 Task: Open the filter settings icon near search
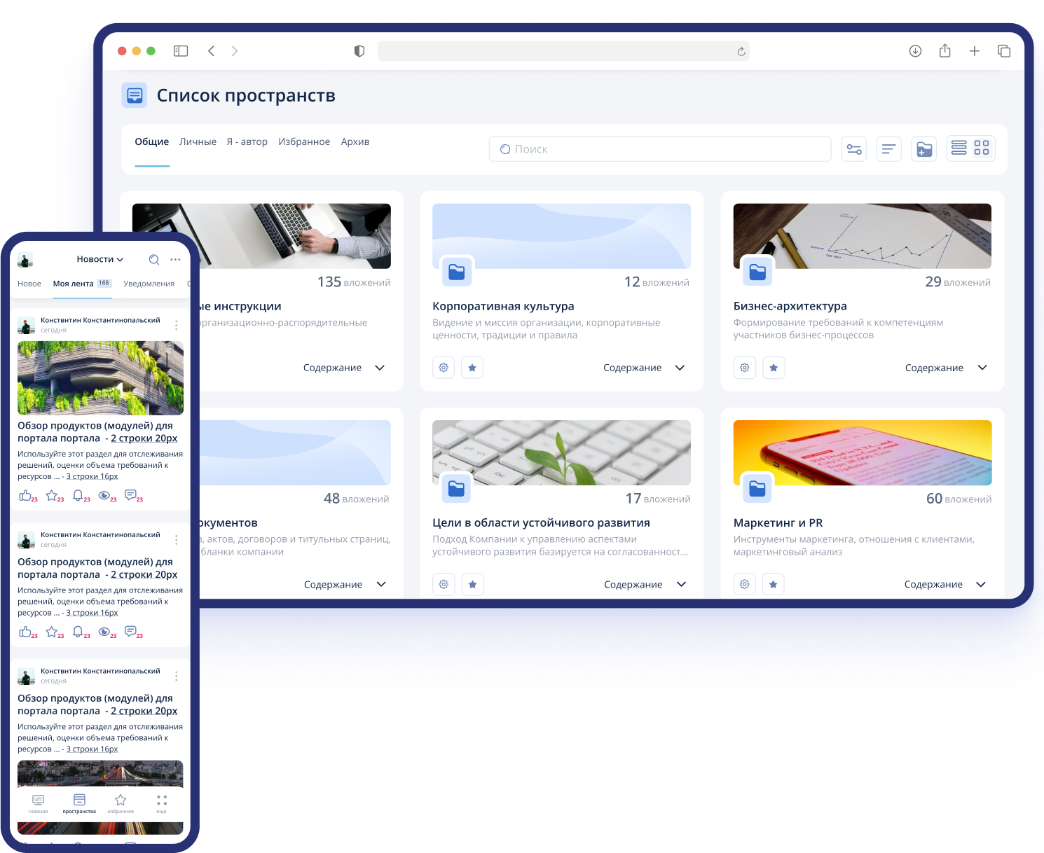pos(853,148)
